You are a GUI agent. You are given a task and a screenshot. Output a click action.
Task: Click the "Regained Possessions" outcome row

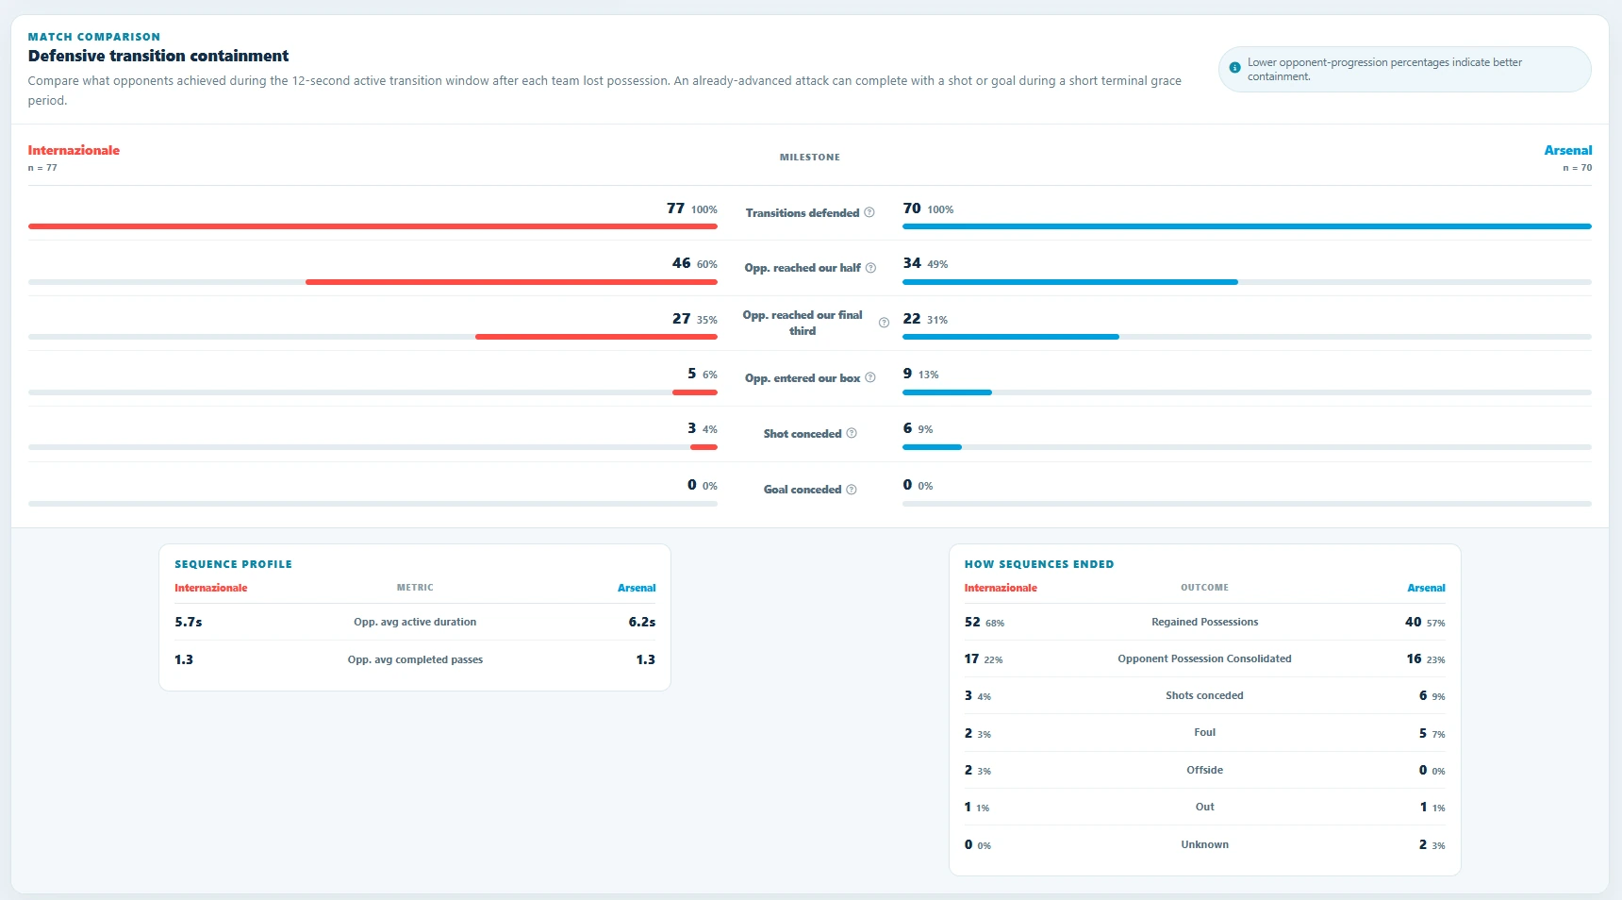[x=1204, y=623]
